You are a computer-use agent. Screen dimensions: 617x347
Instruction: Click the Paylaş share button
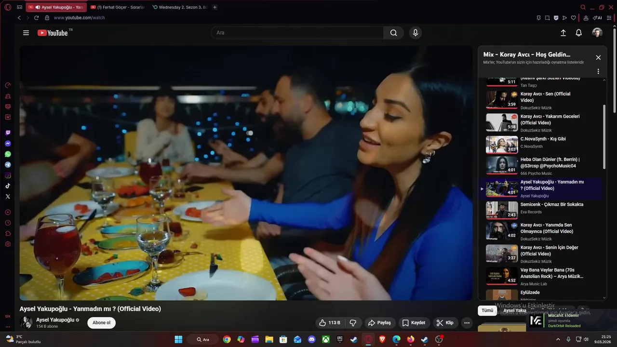tap(380, 323)
